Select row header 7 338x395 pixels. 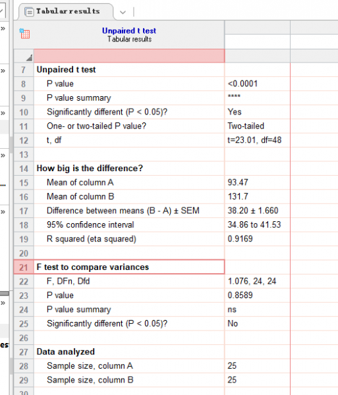[x=24, y=70]
